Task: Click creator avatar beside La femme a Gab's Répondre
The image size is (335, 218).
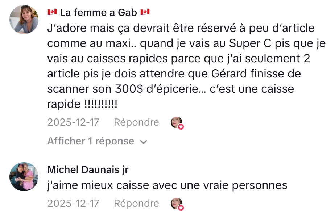Action: (x=176, y=122)
